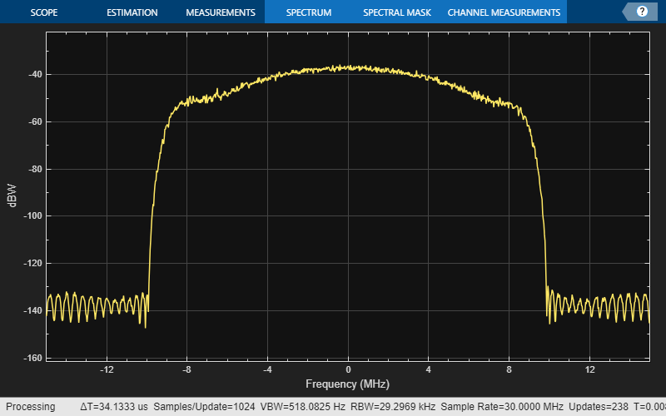Open the Estimation tab
Screen dimensions: 666x416
pos(132,12)
